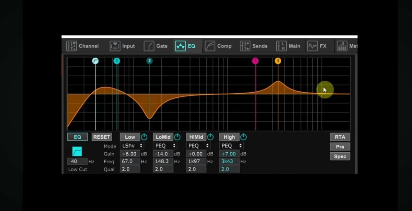Click the low cut filter handle on graph
This screenshot has height=211, width=412.
(95, 61)
